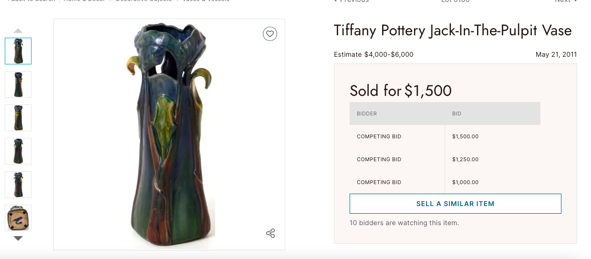
Task: Open the fourth vase thumbnail
Action: [18, 151]
